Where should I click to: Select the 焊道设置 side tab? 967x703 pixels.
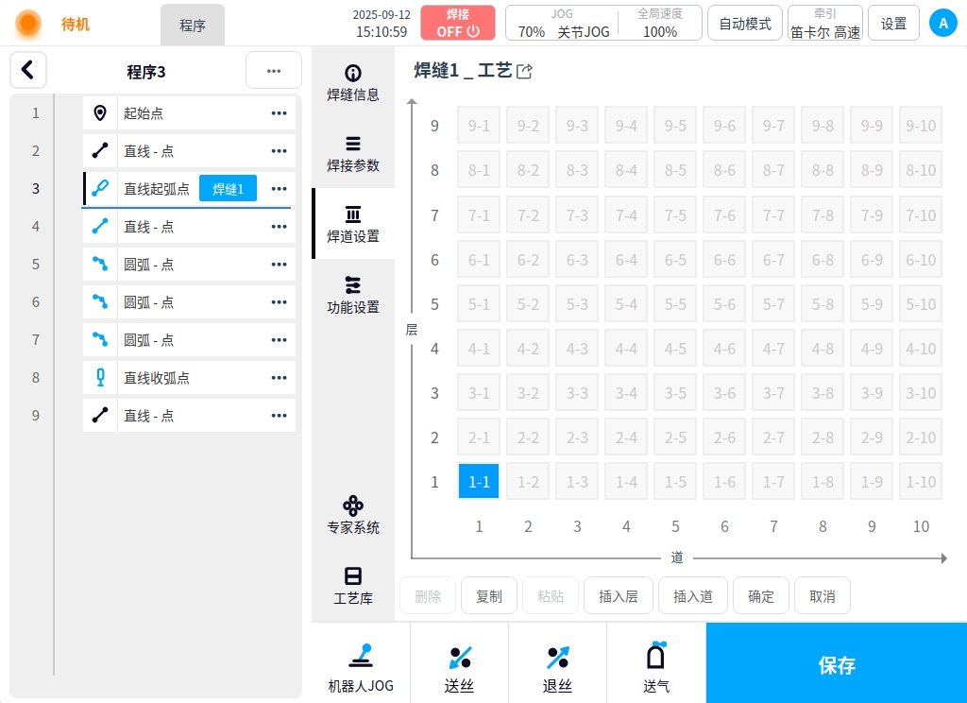tap(353, 224)
